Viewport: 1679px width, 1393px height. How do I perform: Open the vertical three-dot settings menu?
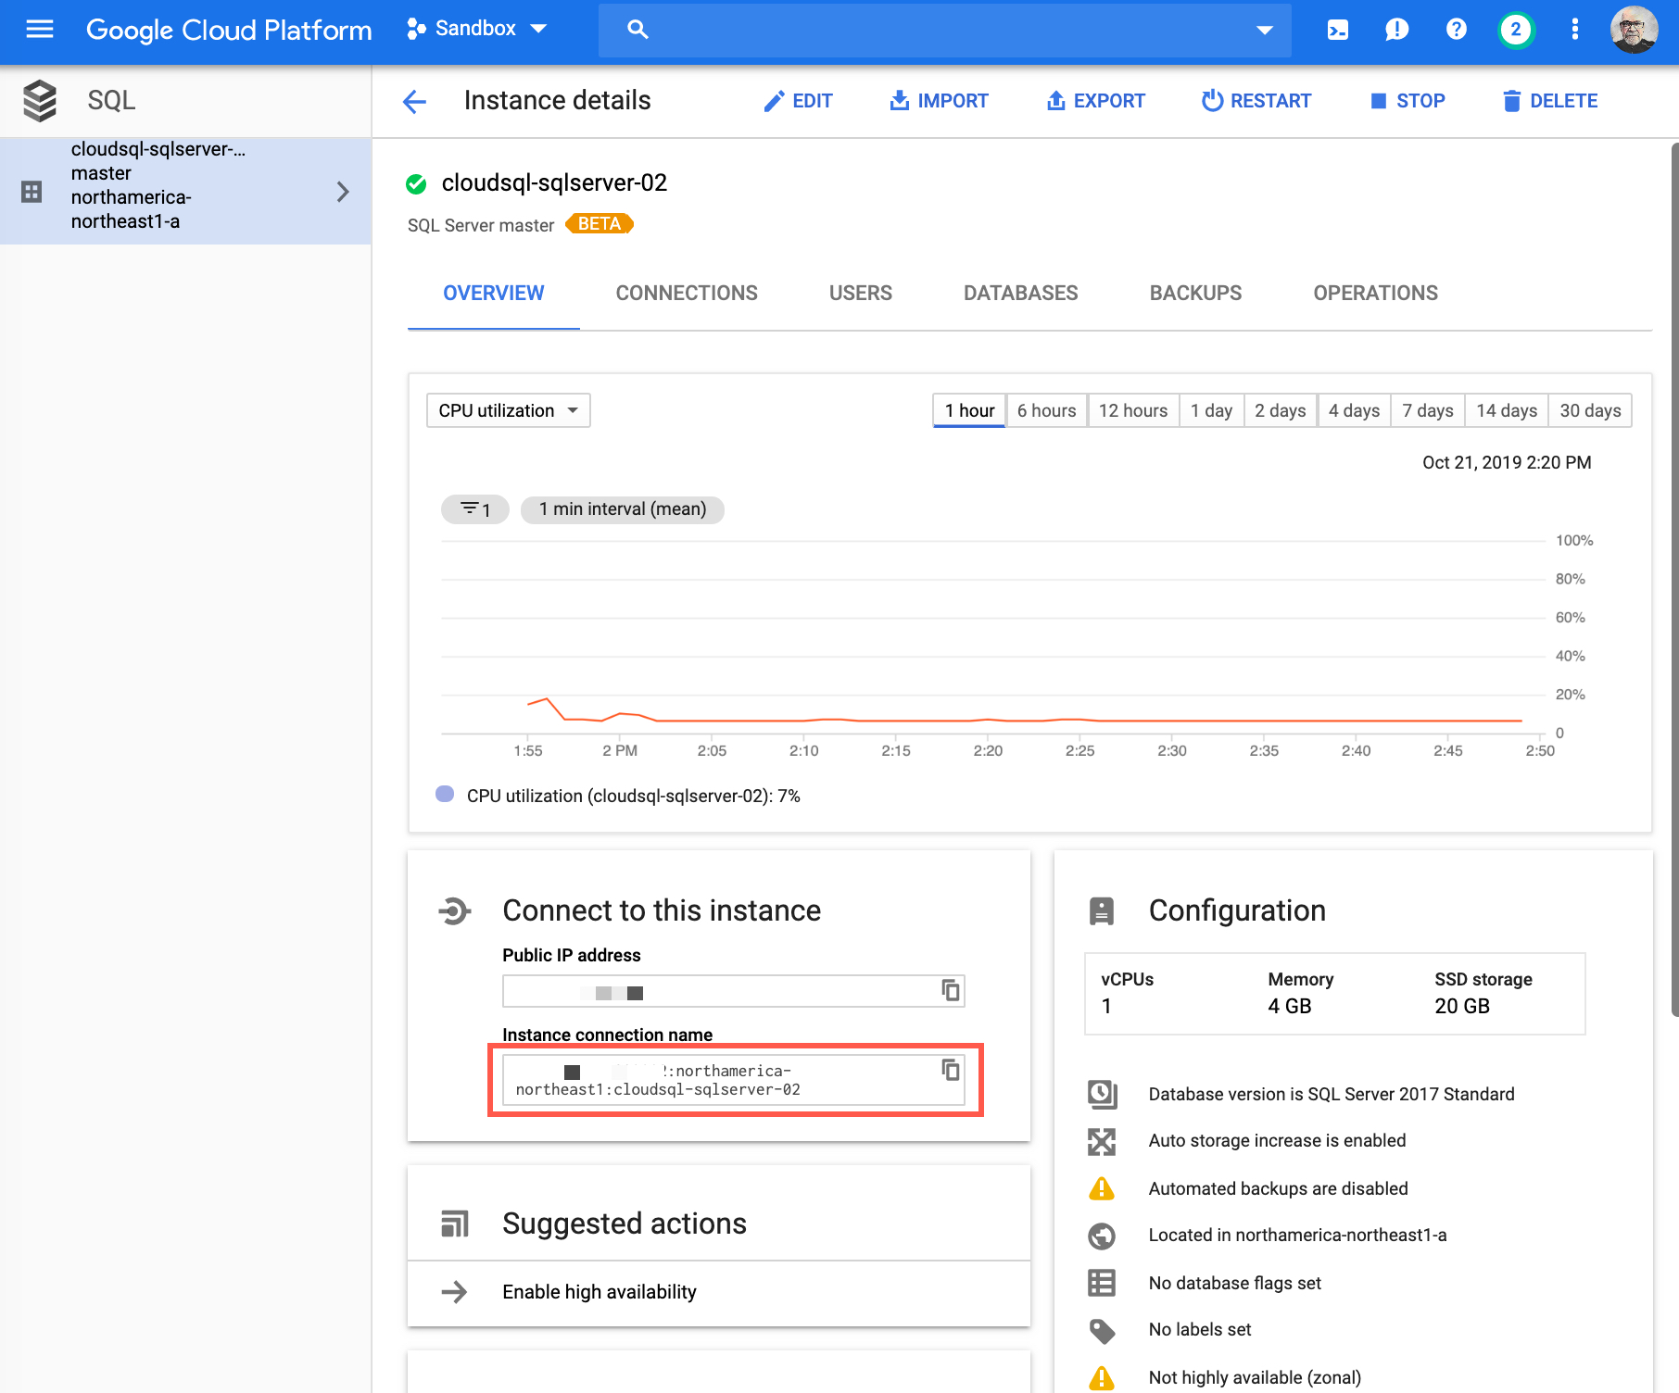tap(1574, 30)
